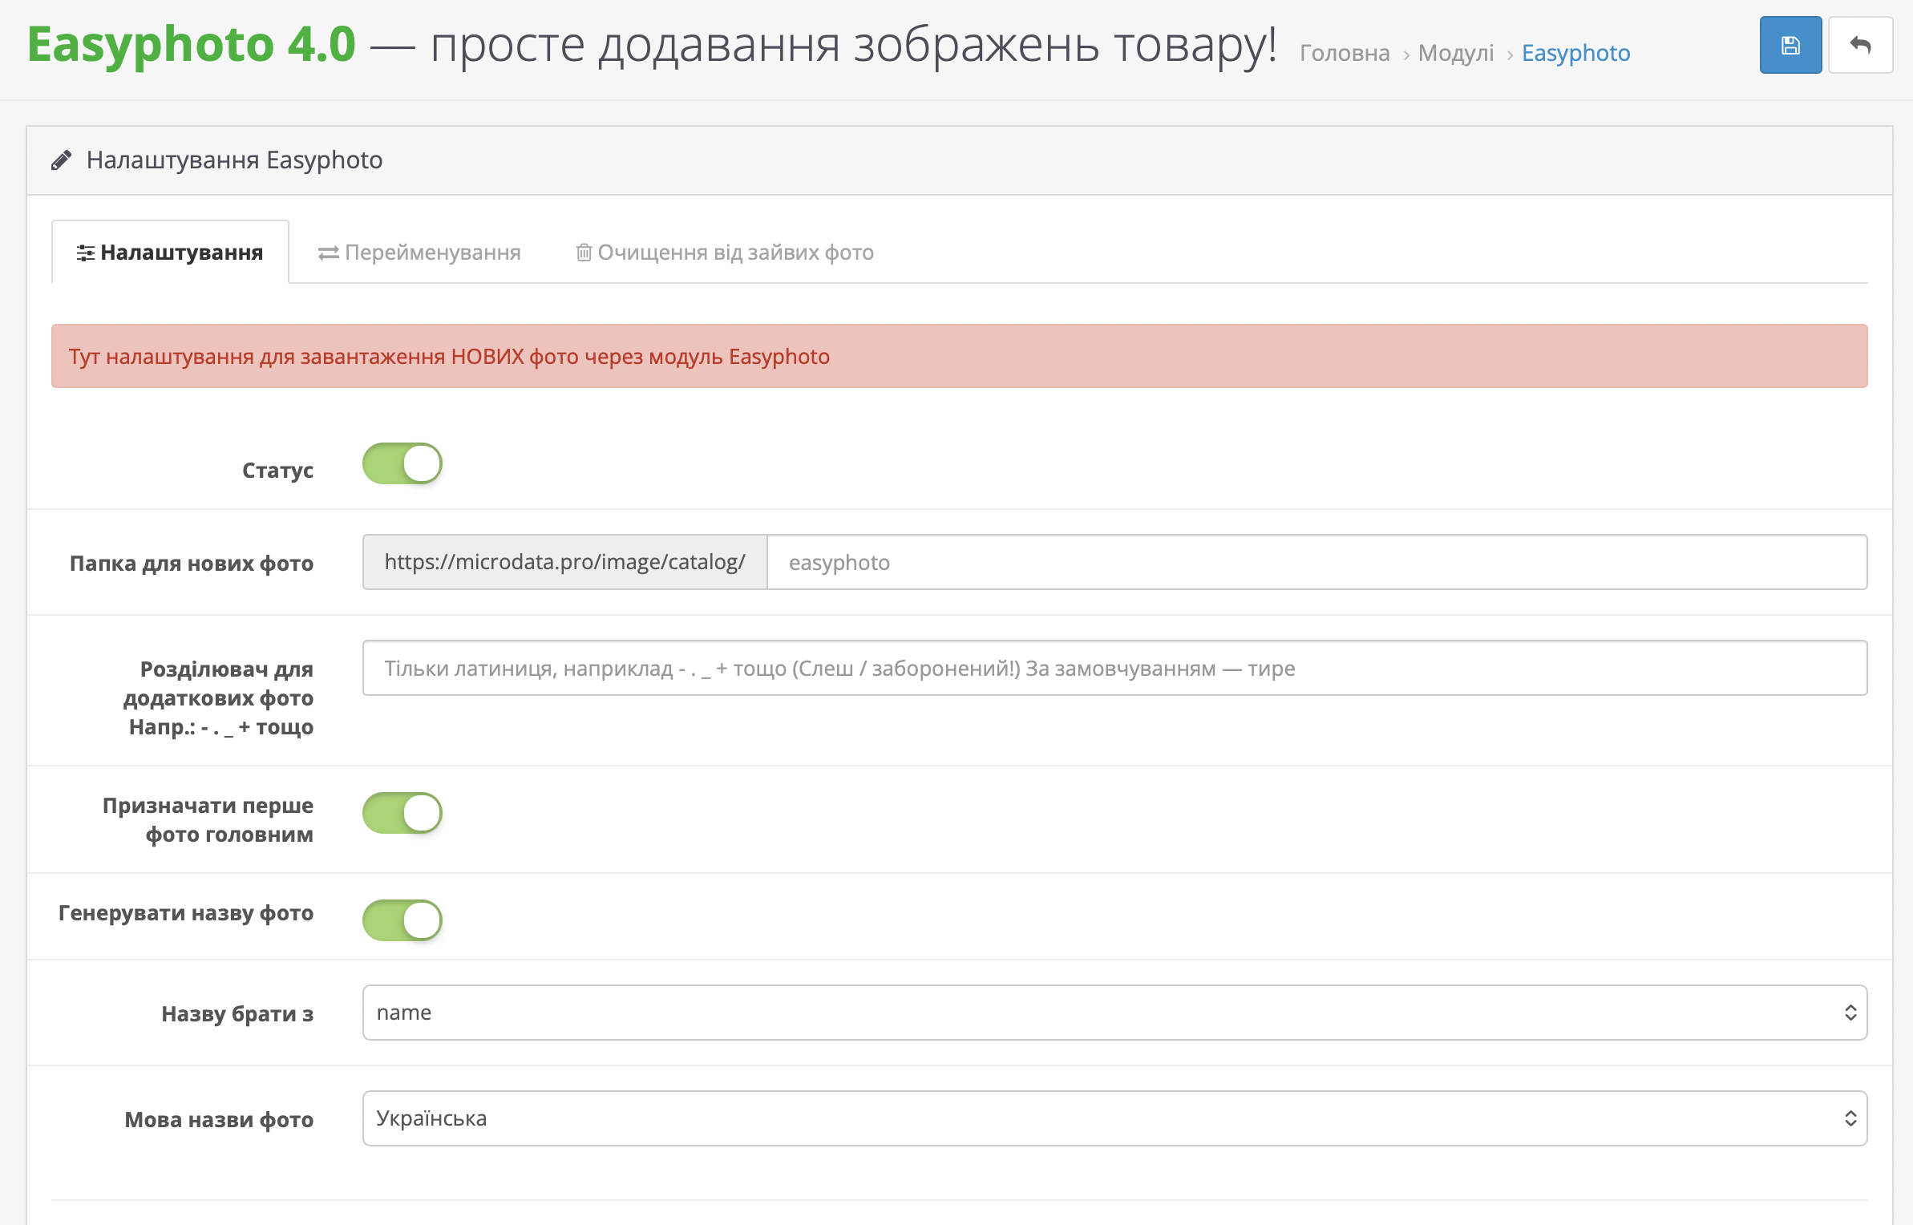Toggle Призначати перше фото головним switch
This screenshot has width=1913, height=1225.
click(x=402, y=813)
